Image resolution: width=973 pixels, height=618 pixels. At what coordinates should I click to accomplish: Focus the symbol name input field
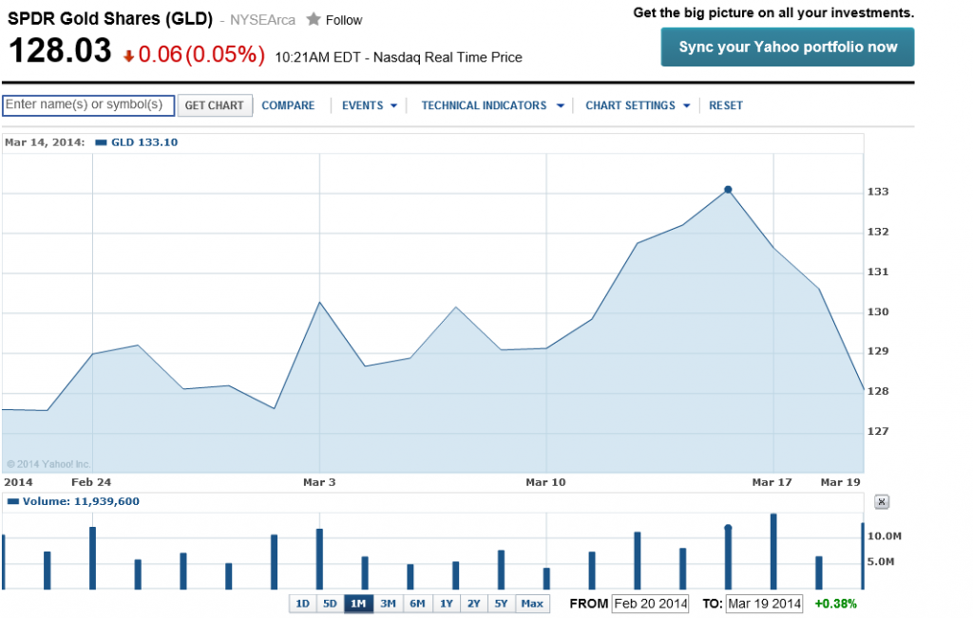click(x=88, y=104)
